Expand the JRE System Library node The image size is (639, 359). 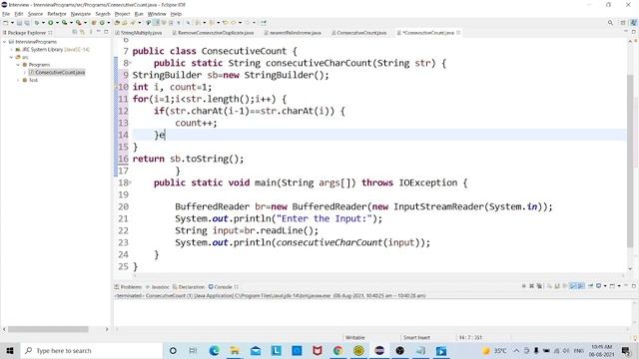pos(12,49)
